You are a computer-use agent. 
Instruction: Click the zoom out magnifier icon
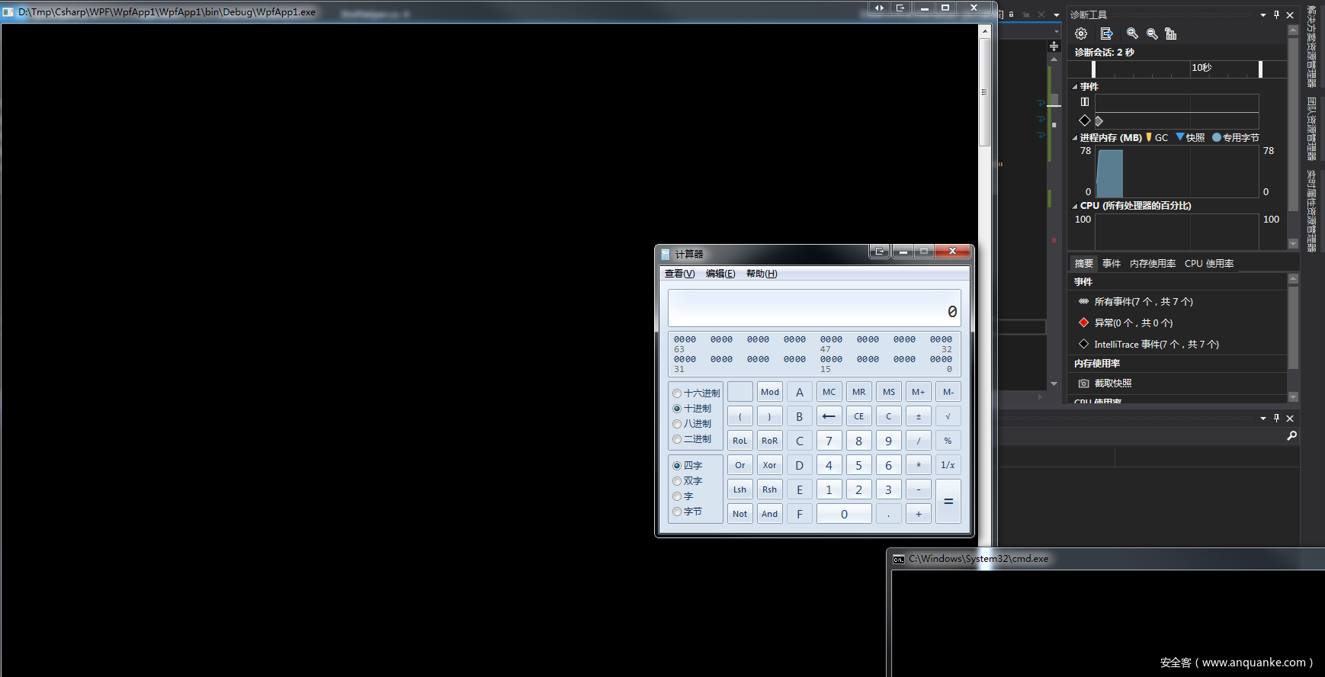tap(1152, 34)
